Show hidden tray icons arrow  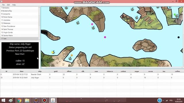163,100
